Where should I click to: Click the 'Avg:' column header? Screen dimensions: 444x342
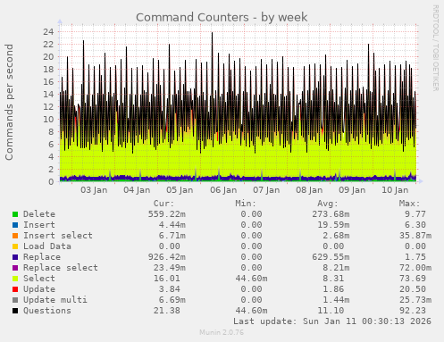pos(328,204)
